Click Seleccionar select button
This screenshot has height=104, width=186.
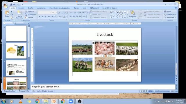(x=170, y=17)
